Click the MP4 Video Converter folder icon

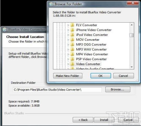(72, 54)
